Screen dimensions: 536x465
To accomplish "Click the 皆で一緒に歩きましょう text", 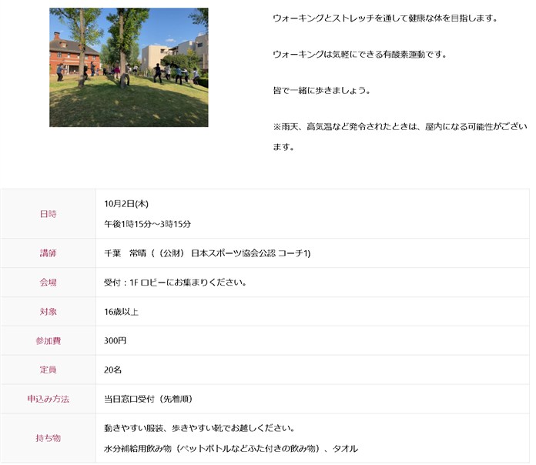I will pyautogui.click(x=321, y=90).
